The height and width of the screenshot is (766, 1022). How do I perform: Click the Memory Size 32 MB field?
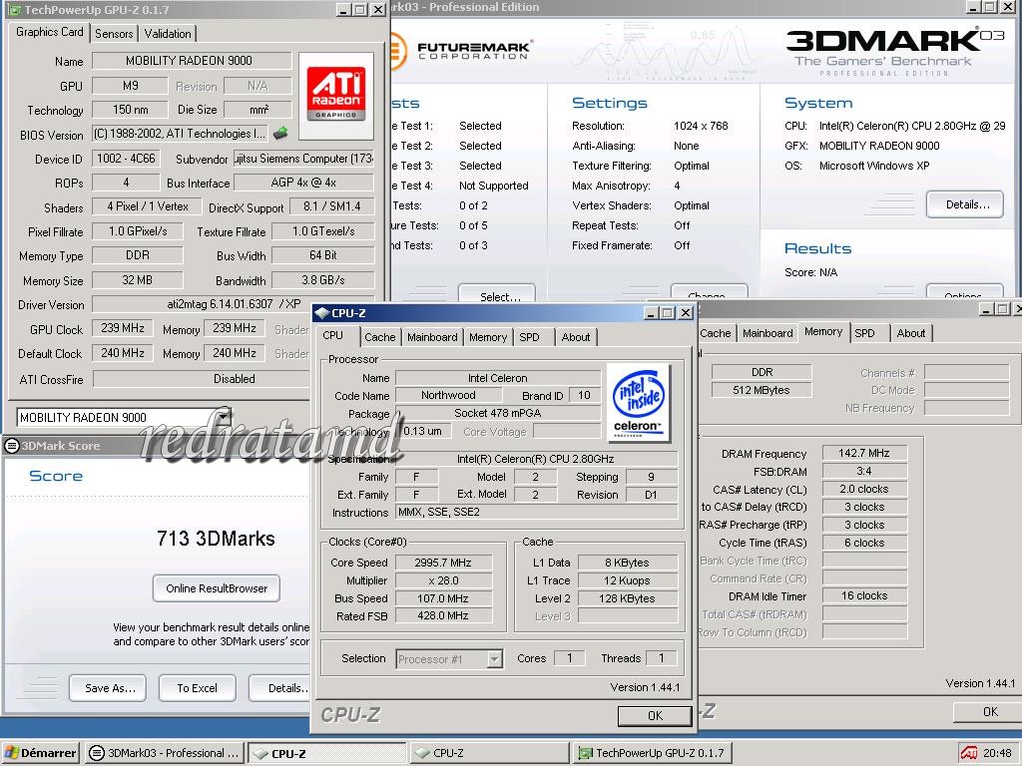137,280
